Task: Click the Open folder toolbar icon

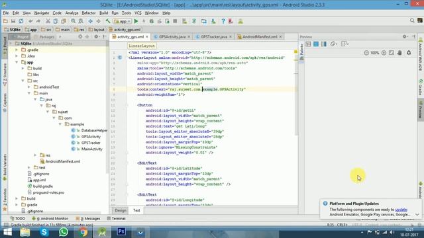Action: pos(5,21)
